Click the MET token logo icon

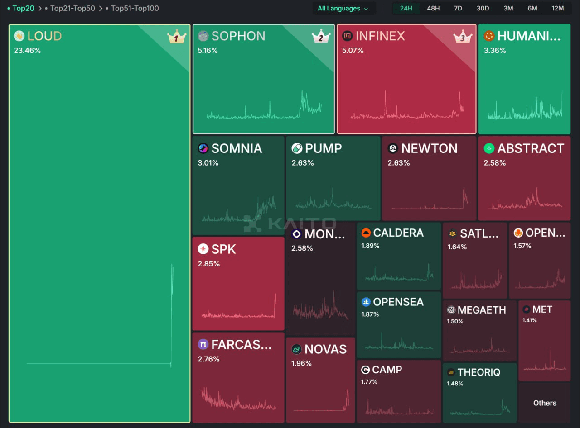pos(527,309)
